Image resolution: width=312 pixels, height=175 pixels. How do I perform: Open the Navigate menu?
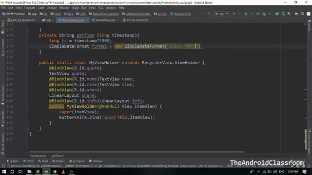30,8
